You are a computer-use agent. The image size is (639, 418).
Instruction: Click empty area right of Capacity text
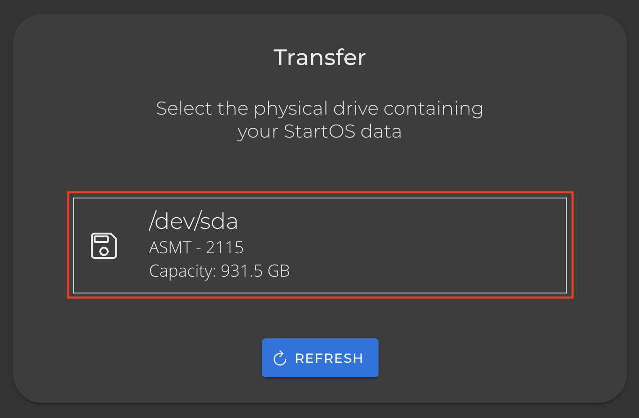tap(422, 271)
